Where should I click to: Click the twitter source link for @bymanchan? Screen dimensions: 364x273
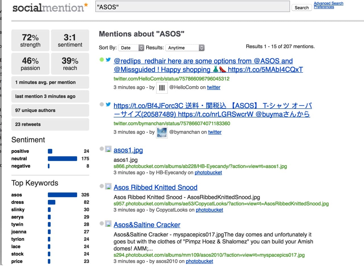(215, 132)
